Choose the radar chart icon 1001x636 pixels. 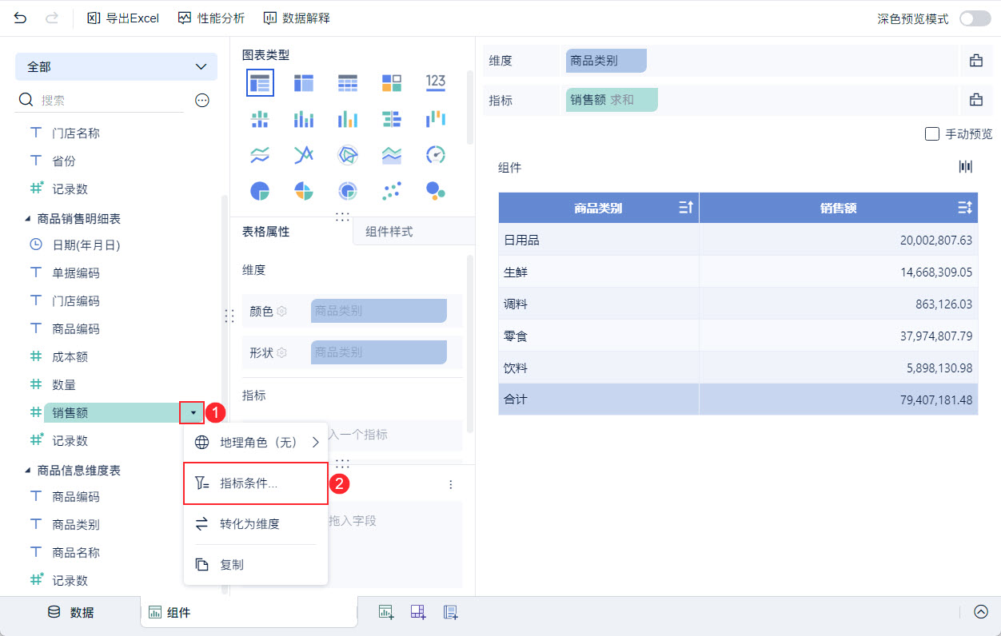pyautogui.click(x=348, y=155)
